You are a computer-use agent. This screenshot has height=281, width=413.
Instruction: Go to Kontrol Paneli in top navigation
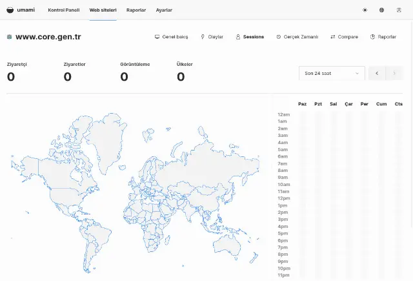click(x=64, y=10)
